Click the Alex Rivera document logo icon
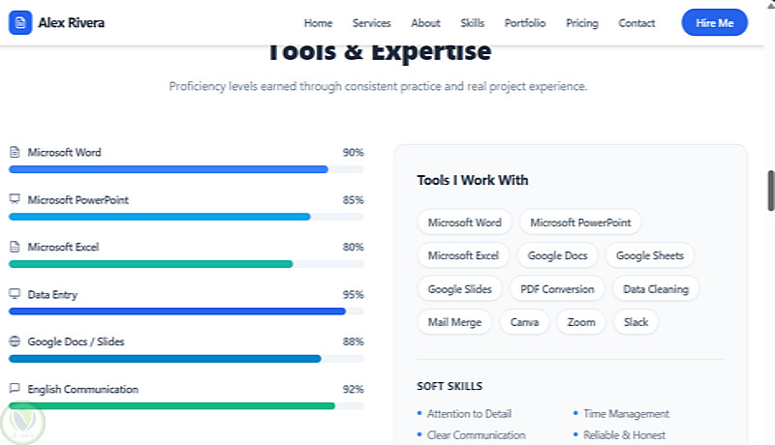 point(20,22)
